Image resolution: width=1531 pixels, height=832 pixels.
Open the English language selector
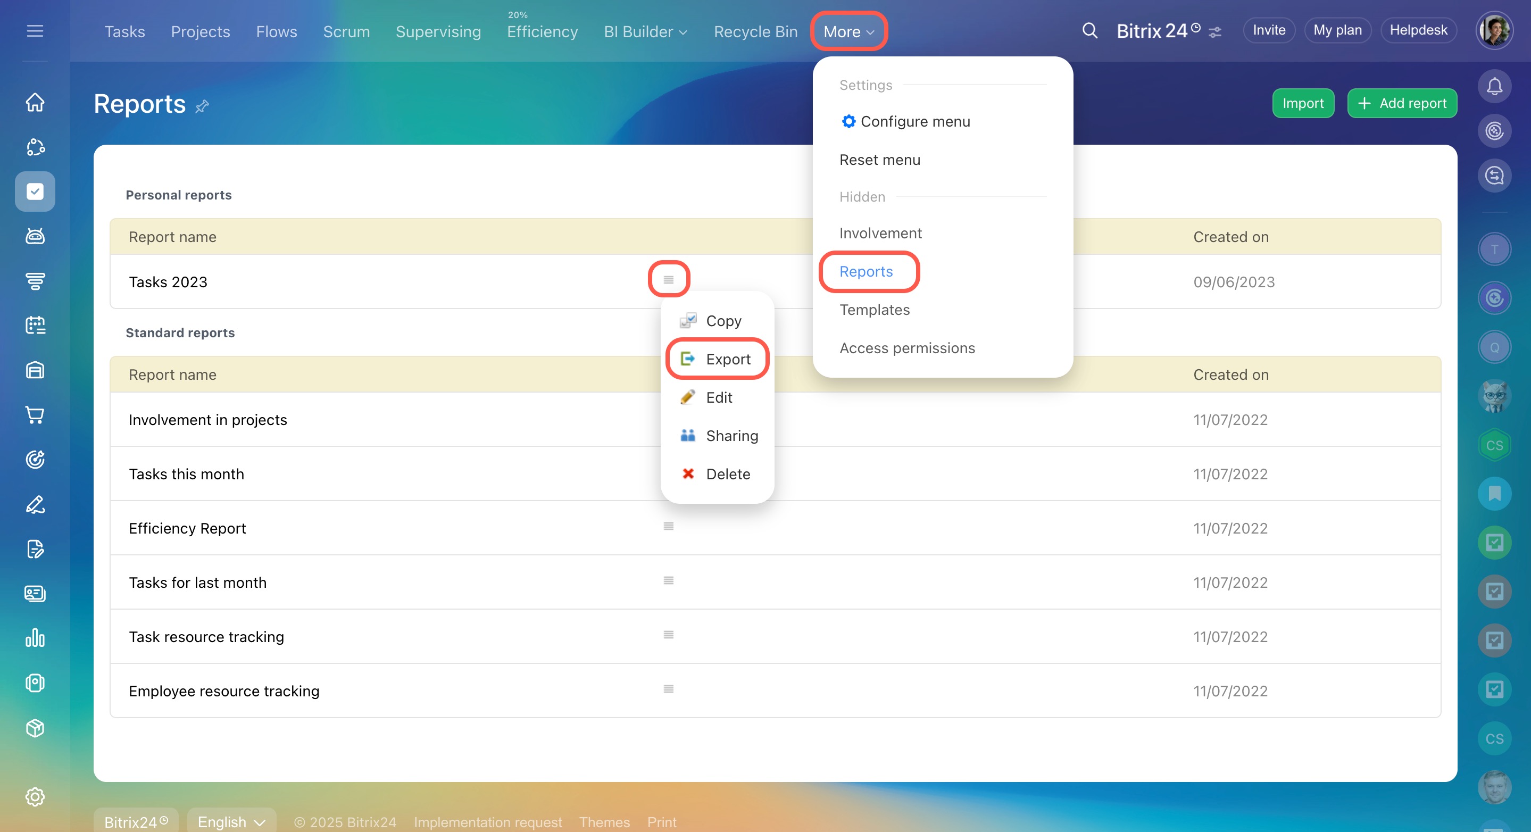(x=231, y=822)
